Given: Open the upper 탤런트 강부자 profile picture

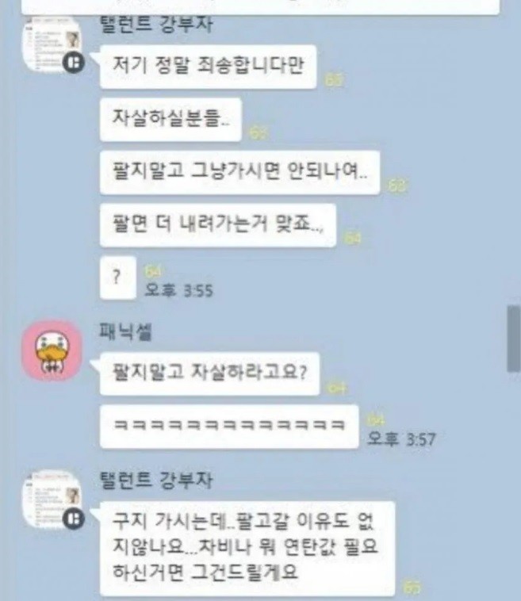Looking at the screenshot, I should (52, 44).
